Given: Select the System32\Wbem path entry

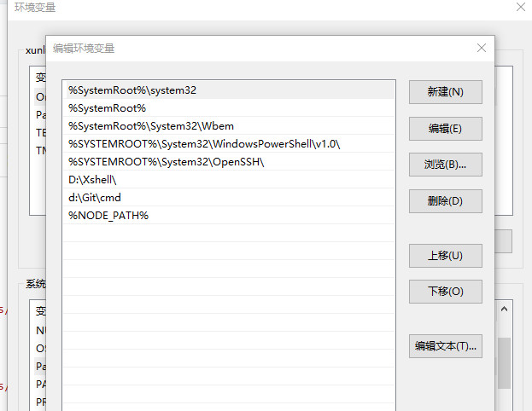Looking at the screenshot, I should point(150,125).
